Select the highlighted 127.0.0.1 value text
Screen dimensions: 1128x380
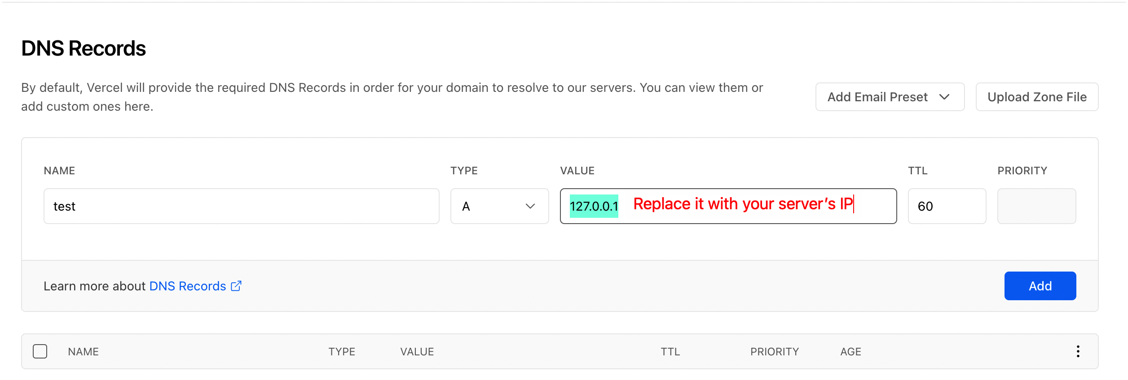pyautogui.click(x=594, y=206)
